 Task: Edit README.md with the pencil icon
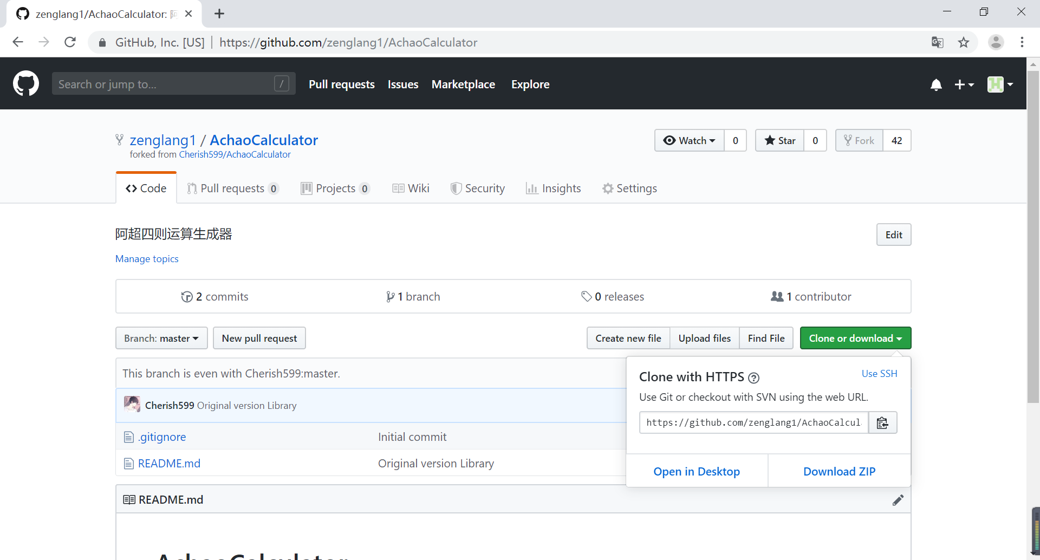[898, 500]
